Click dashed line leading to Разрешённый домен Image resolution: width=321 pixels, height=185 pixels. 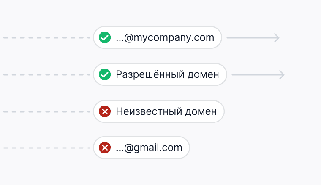46,75
